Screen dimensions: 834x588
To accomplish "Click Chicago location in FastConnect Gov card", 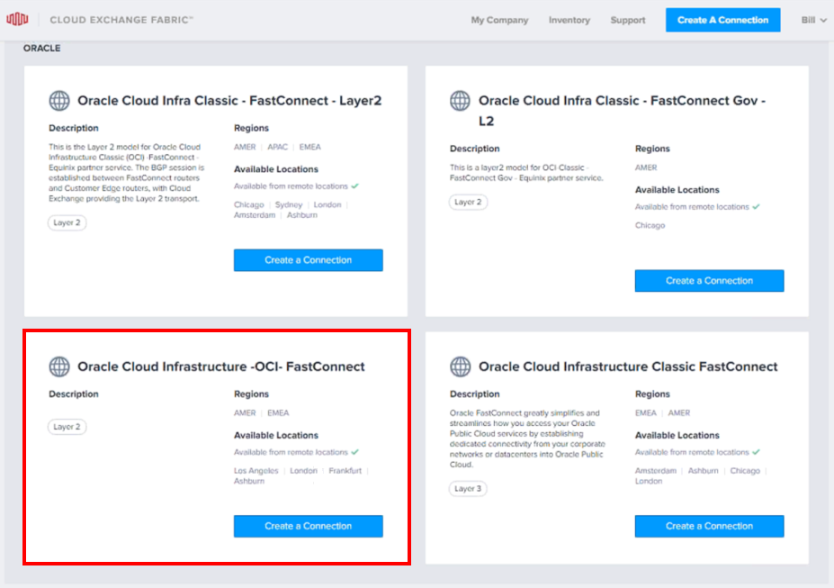I will tap(650, 226).
